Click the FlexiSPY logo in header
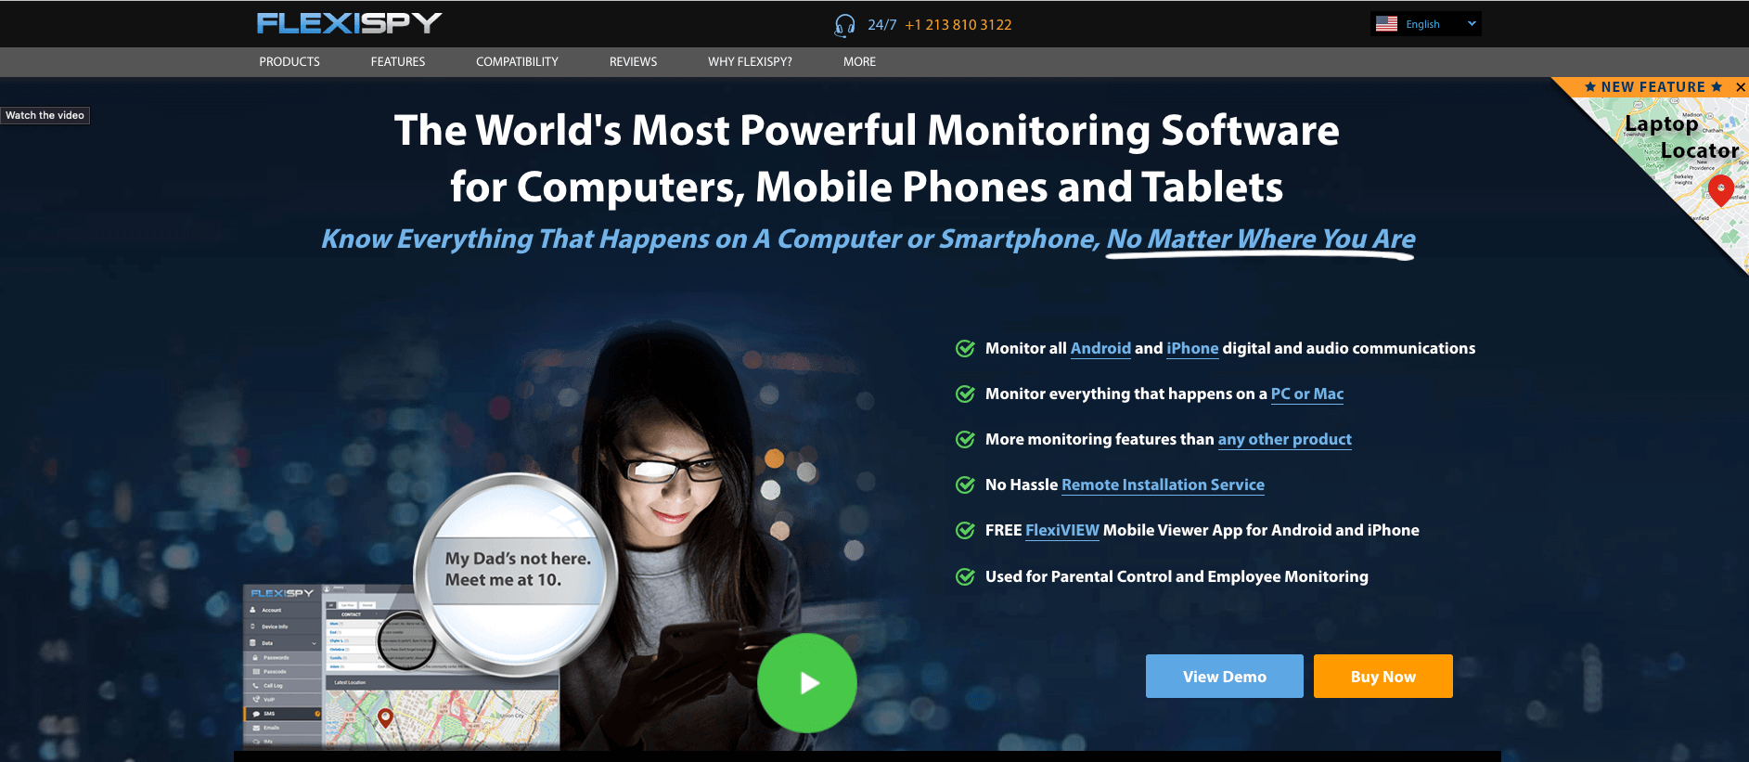The image size is (1749, 762). (x=349, y=23)
